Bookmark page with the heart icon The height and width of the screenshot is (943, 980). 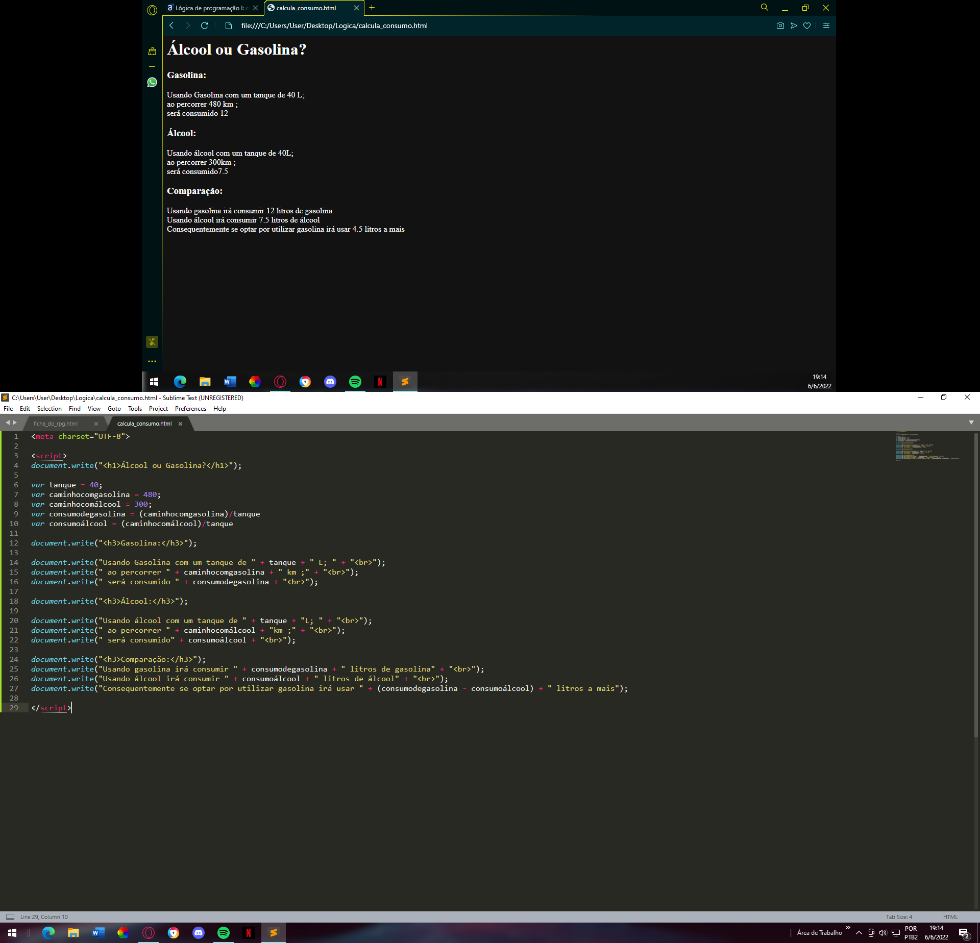click(x=807, y=26)
